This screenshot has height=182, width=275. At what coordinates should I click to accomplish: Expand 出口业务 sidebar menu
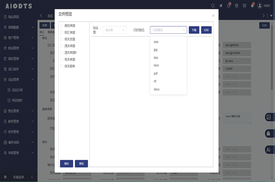pyautogui.click(x=19, y=69)
